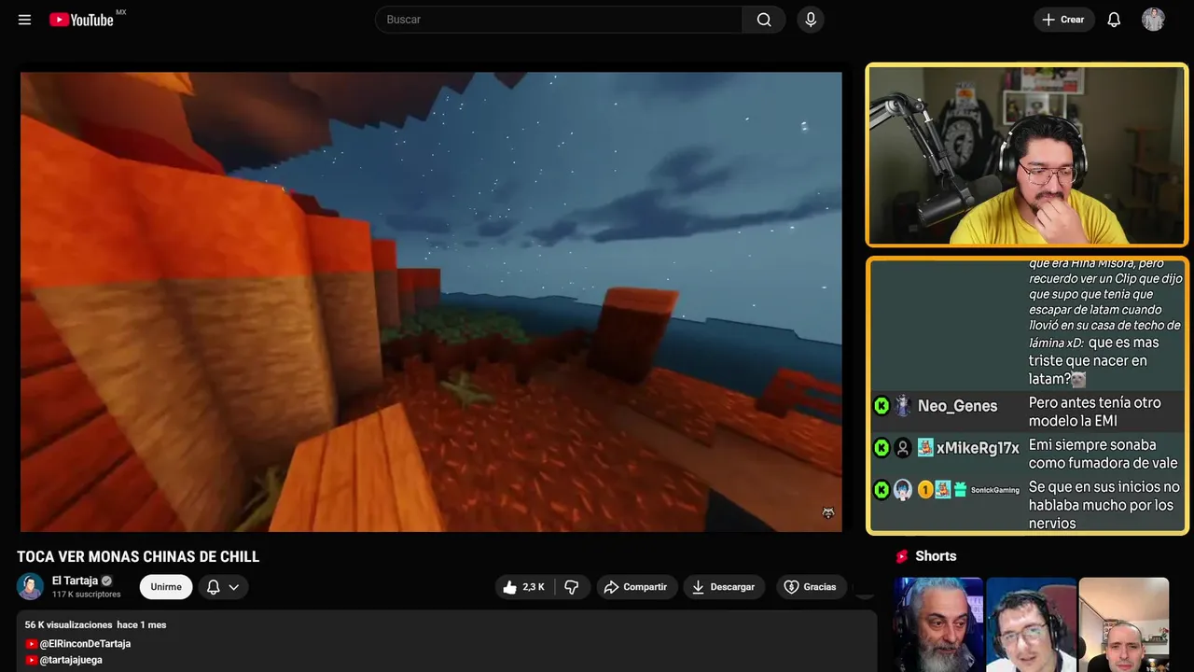Open the notifications bell in header

click(1114, 20)
